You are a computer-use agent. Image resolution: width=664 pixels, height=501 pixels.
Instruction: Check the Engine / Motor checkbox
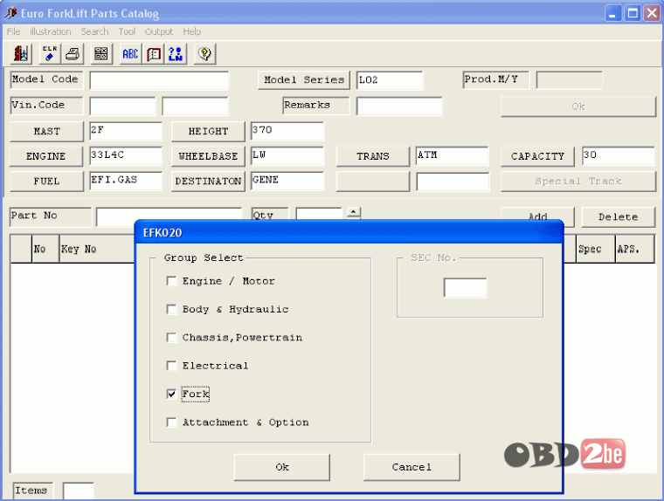coord(171,281)
